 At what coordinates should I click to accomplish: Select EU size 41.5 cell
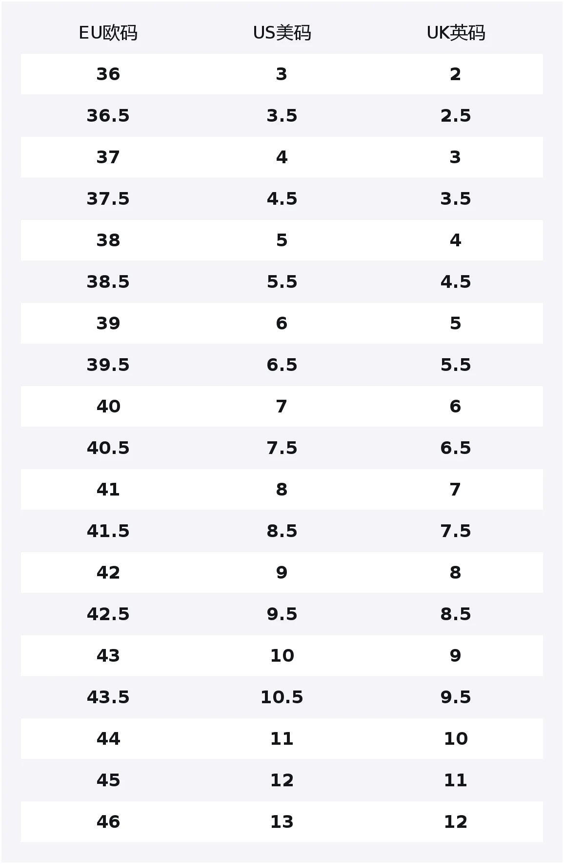pyautogui.click(x=108, y=531)
